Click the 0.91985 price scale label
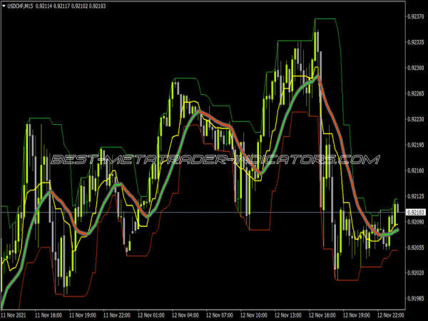The image size is (428, 321). click(x=416, y=299)
